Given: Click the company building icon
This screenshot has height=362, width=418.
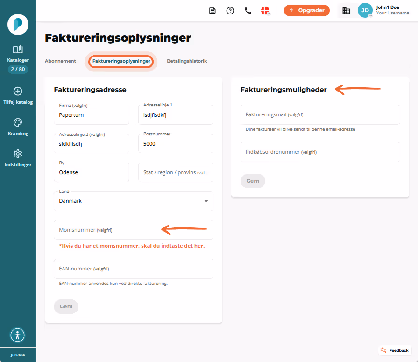Looking at the screenshot, I should [x=346, y=11].
